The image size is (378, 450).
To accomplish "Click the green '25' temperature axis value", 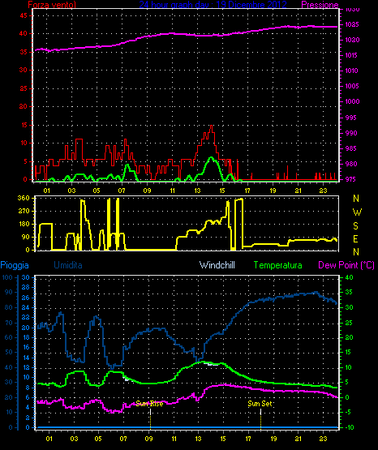I will (349, 323).
